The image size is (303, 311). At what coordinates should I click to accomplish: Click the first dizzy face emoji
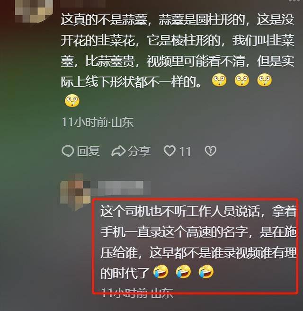219,80
